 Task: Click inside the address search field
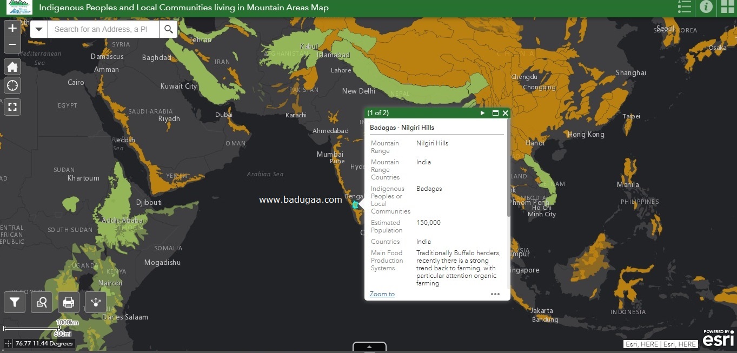103,29
